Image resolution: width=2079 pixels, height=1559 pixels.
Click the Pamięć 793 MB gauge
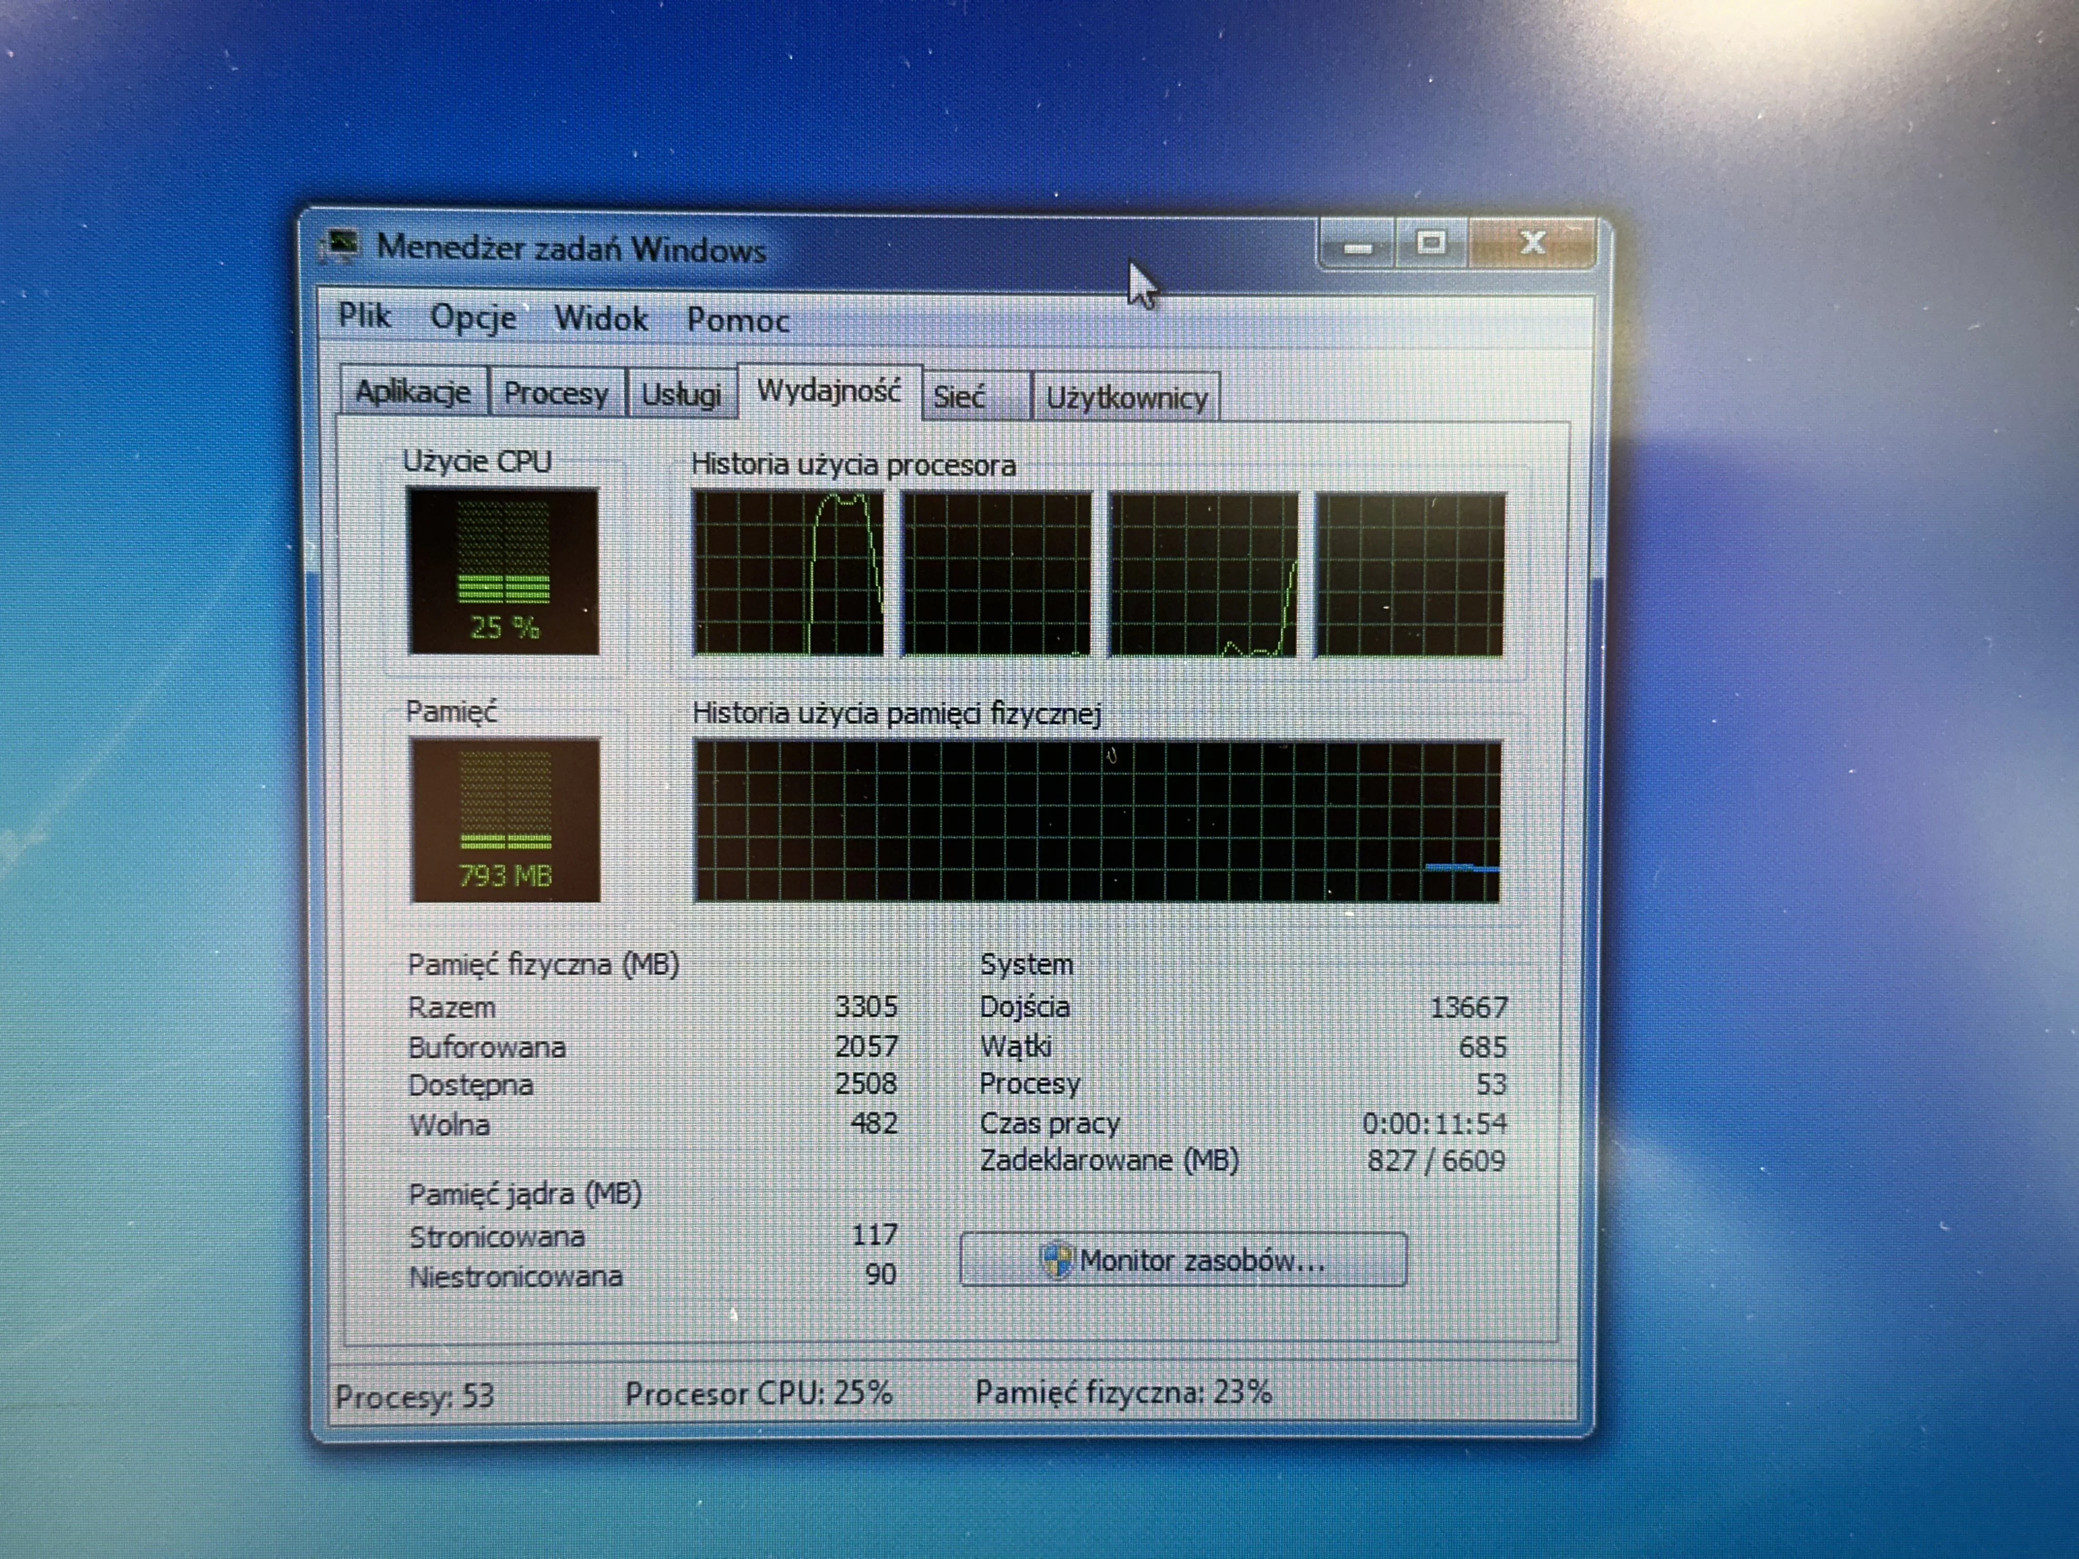pos(505,819)
